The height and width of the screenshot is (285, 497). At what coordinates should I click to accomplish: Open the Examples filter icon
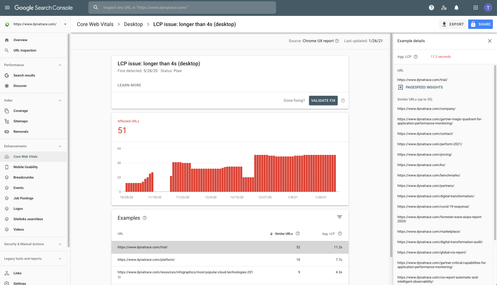pyautogui.click(x=339, y=217)
